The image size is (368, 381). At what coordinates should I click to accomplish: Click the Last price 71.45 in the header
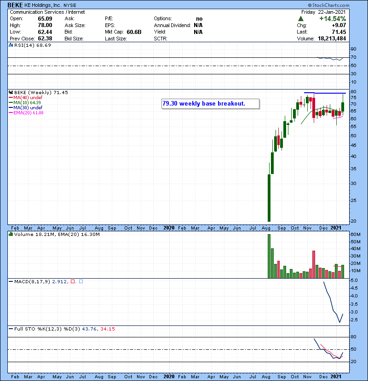pyautogui.click(x=339, y=32)
